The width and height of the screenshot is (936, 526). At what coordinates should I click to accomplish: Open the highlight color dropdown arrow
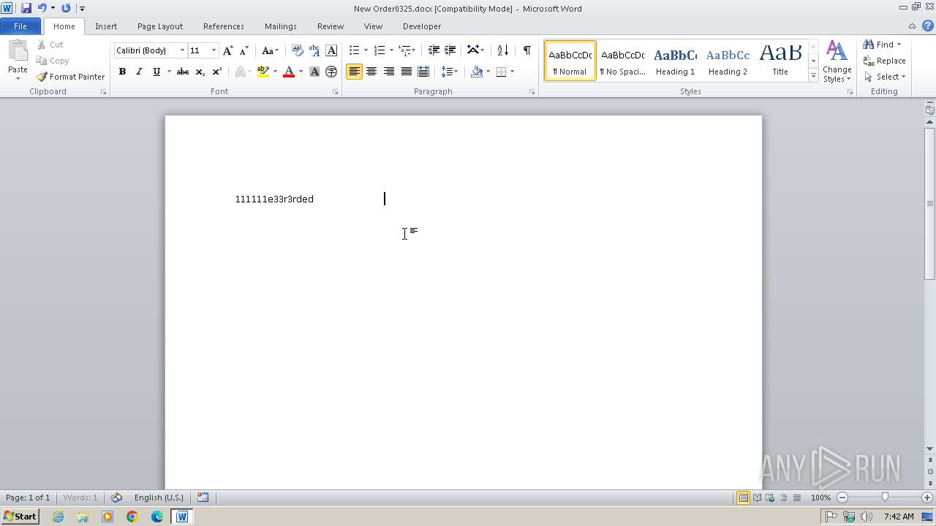(275, 72)
